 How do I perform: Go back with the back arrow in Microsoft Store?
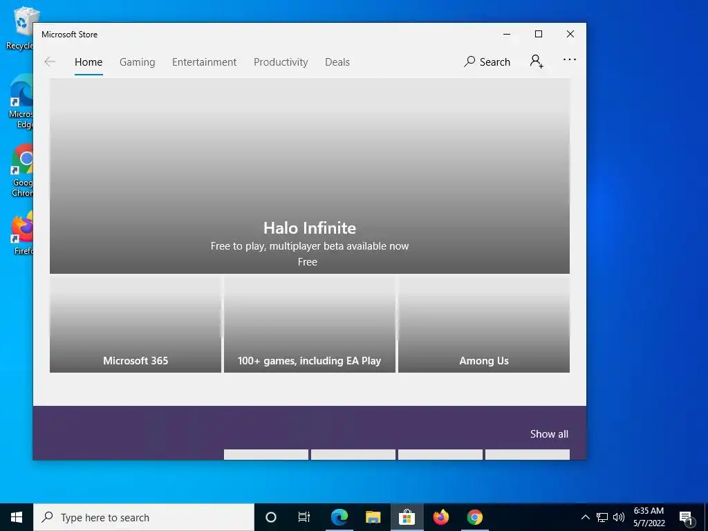[x=50, y=62]
